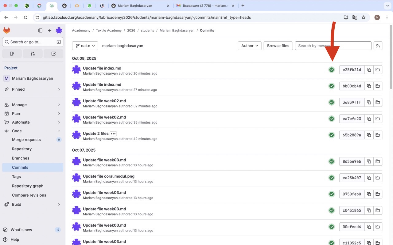Collapse the Code section in sidebar
The width and height of the screenshot is (393, 245).
(x=33, y=131)
